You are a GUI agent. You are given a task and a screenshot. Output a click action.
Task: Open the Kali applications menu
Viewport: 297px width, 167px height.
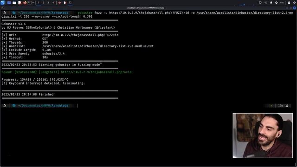point(2,3)
